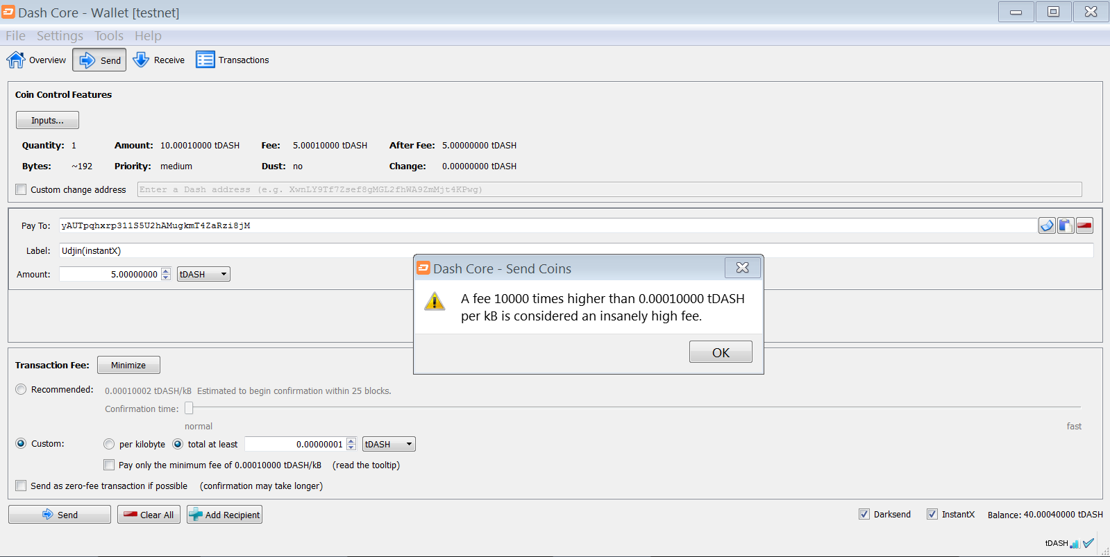Screen dimensions: 1110x557
Task: Open the Tools menu
Action: (109, 36)
